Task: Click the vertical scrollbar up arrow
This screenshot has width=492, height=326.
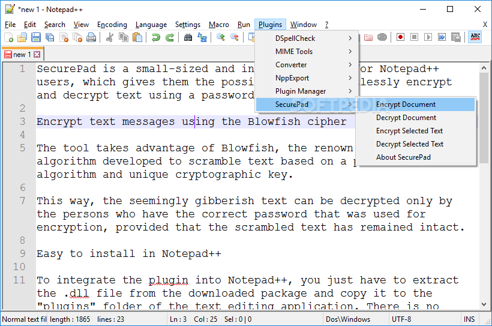Action: coord(484,68)
